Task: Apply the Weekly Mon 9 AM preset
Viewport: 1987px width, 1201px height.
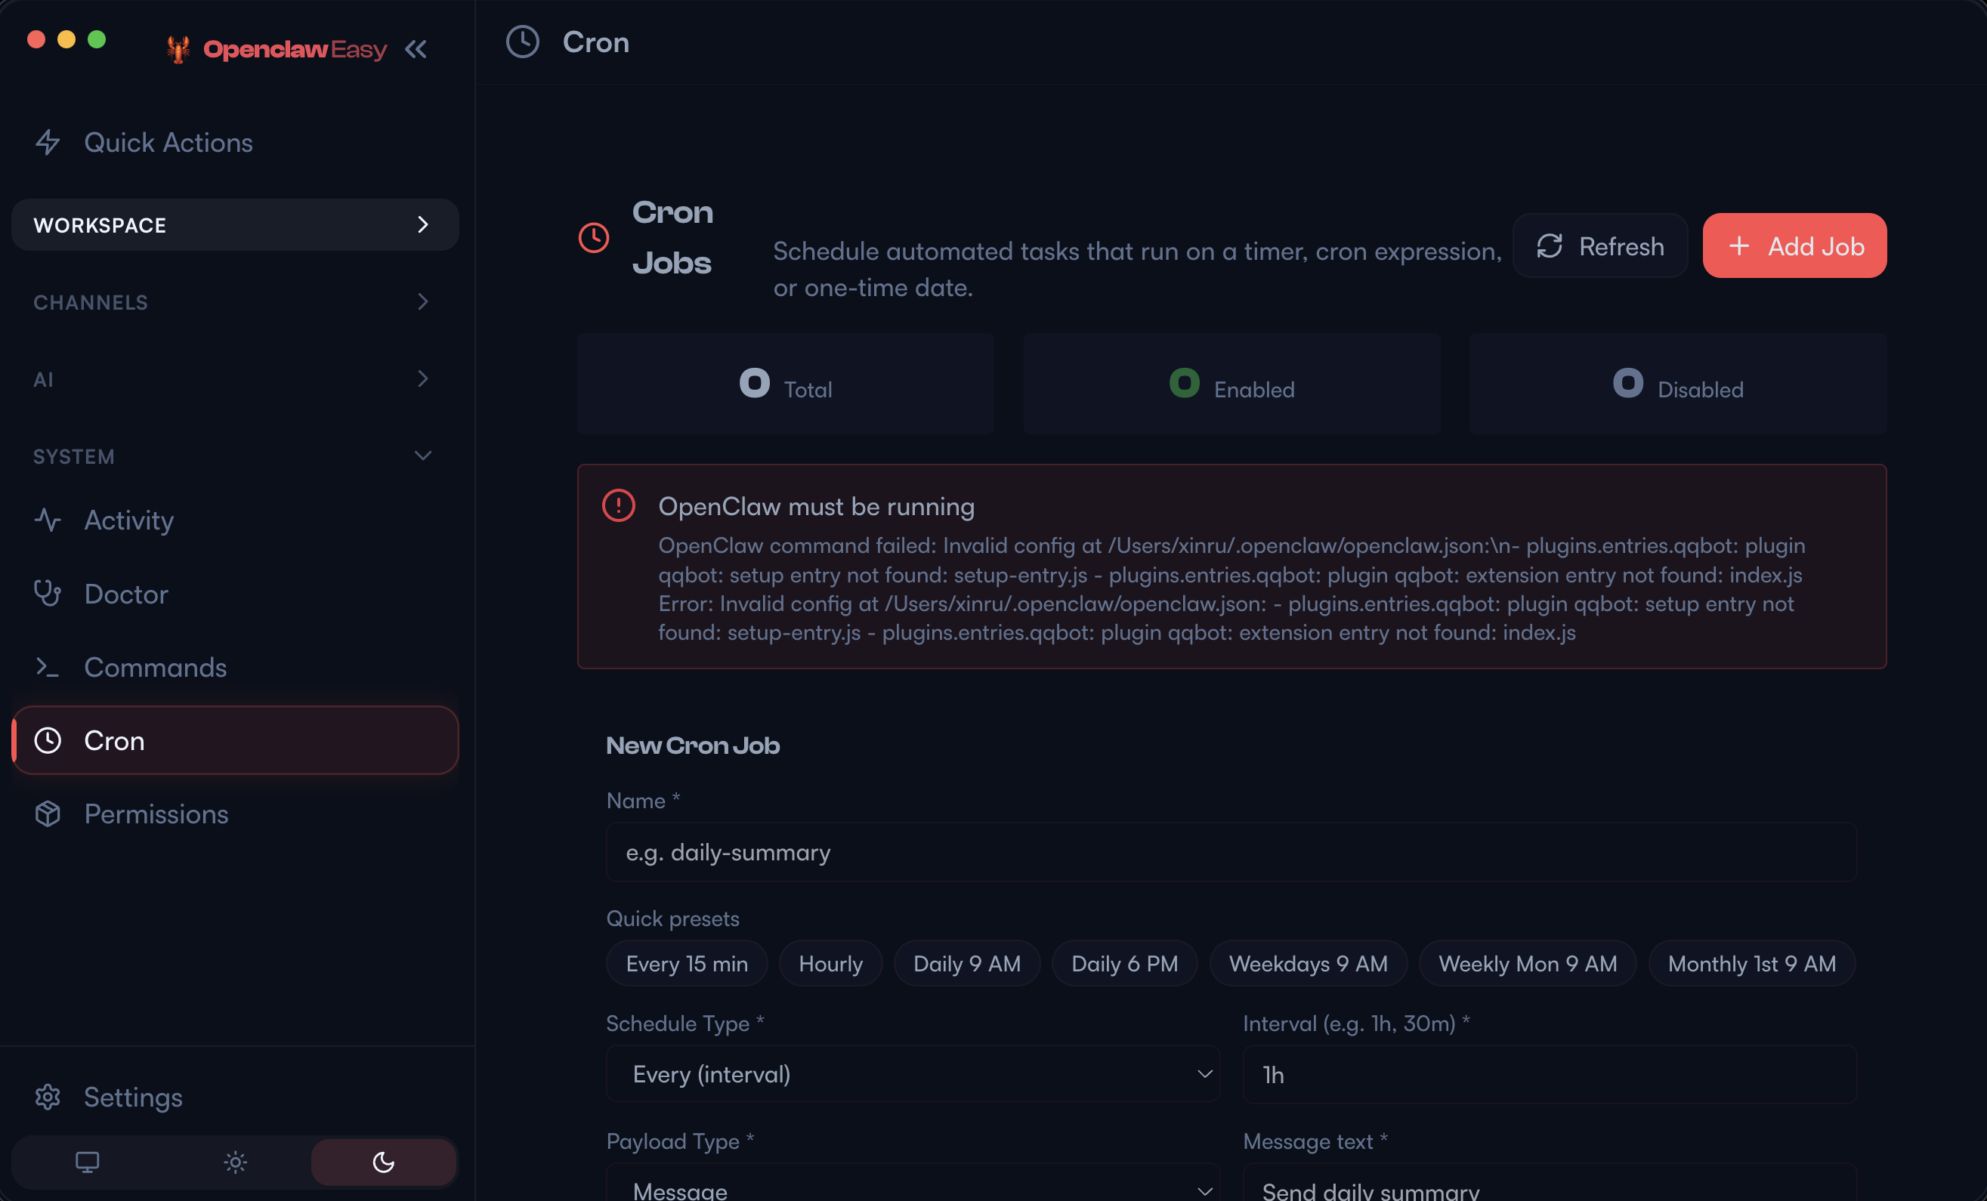Action: (x=1528, y=964)
